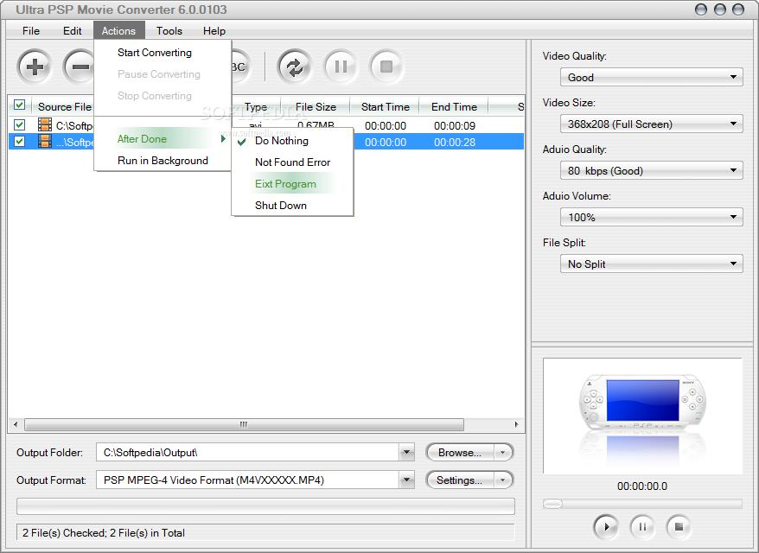759x553 pixels.
Task: Click the Source File column header
Action: tap(63, 106)
